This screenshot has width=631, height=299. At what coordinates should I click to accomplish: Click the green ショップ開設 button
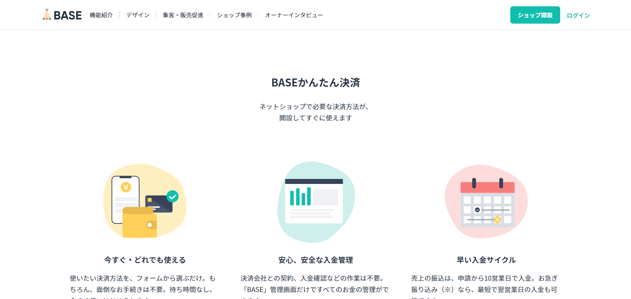pos(535,15)
